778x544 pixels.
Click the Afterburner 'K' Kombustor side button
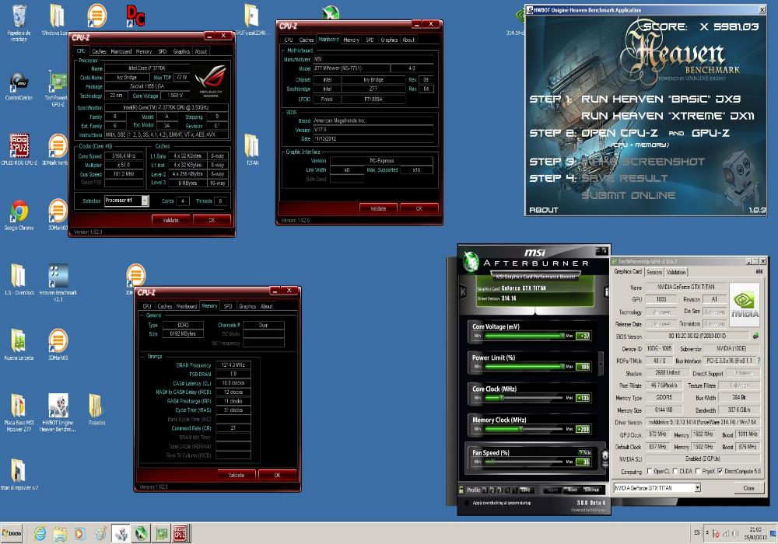tap(463, 292)
